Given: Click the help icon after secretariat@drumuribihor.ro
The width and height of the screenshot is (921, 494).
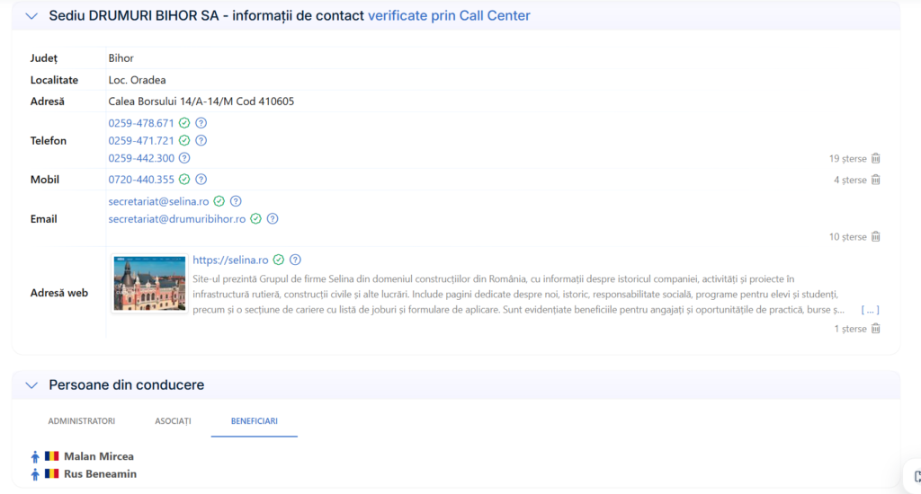Looking at the screenshot, I should coord(273,219).
